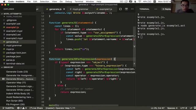Click the open changes compare icon
This screenshot has width=196, height=110.
[x=120, y=9]
